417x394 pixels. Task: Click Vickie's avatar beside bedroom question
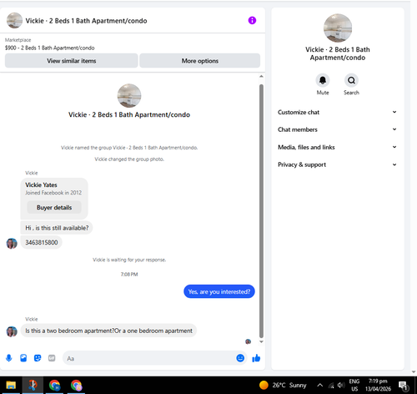(x=12, y=331)
